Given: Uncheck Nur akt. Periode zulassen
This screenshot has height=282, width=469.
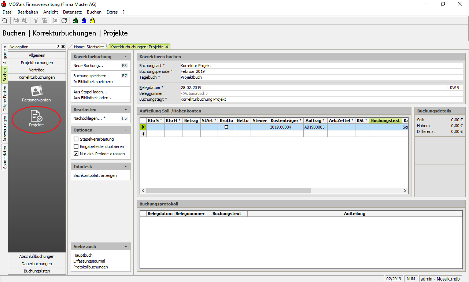Looking at the screenshot, I should pyautogui.click(x=76, y=154).
